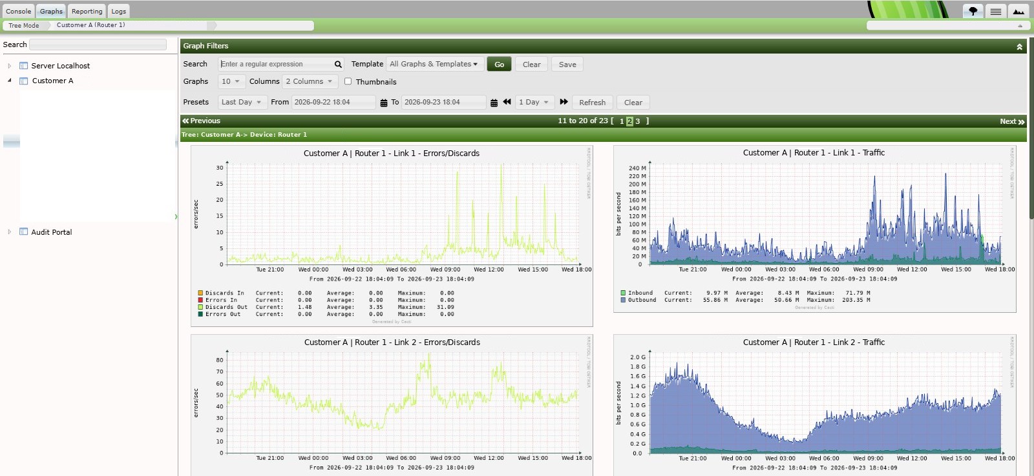1034x476 pixels.
Task: Collapse the Customer A tree node
Action: point(9,81)
